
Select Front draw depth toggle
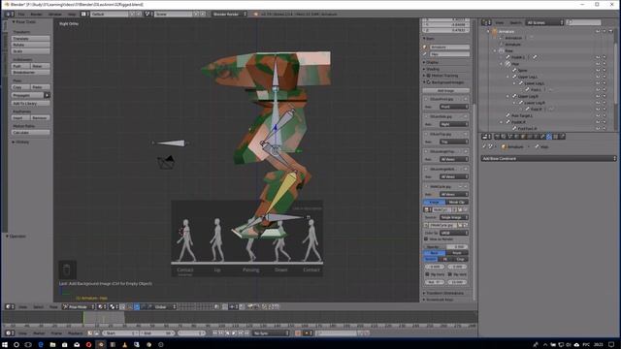click(457, 252)
